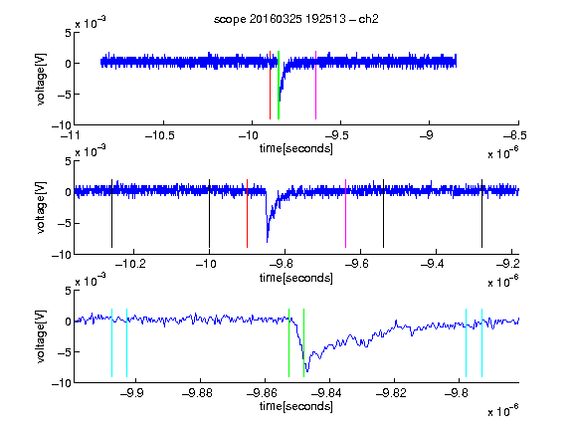Click the black marker at -10 in middle plot
Screen dimensions: 573x430
click(209, 214)
